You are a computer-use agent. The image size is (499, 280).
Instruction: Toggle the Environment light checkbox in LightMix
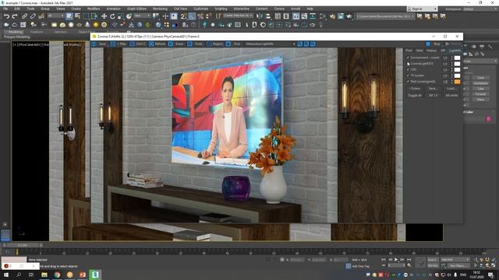click(408, 58)
